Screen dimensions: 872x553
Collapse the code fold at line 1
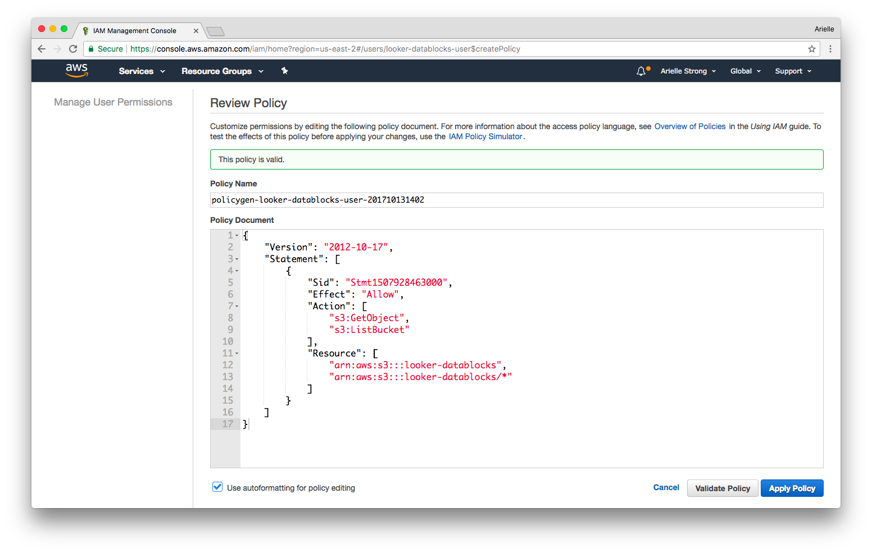(x=237, y=236)
